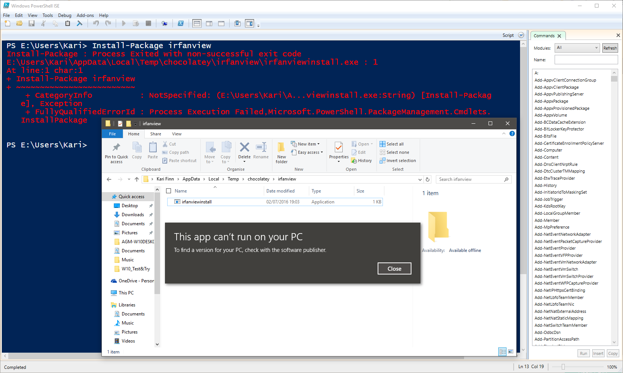Open the Explorer Share ribbon tab
Image resolution: width=623 pixels, height=373 pixels.
pyautogui.click(x=156, y=134)
